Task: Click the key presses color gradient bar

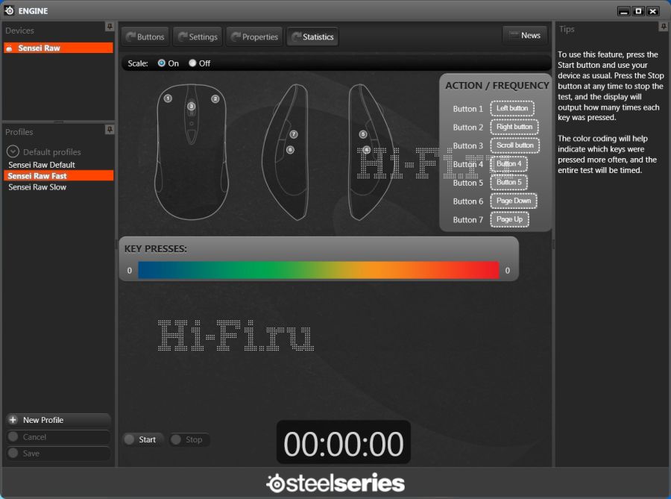Action: point(318,271)
